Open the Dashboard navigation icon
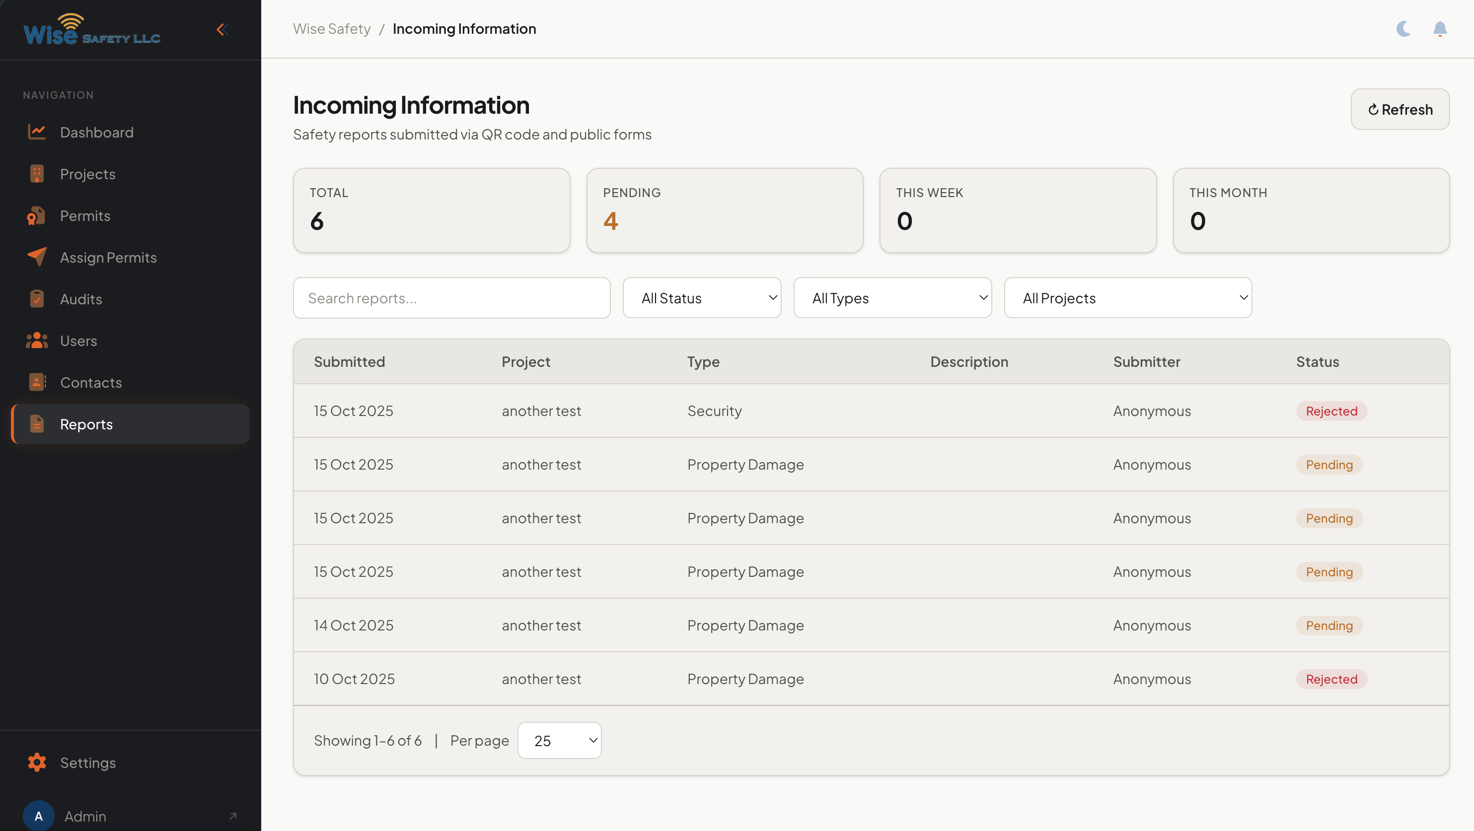This screenshot has width=1474, height=831. pos(37,132)
